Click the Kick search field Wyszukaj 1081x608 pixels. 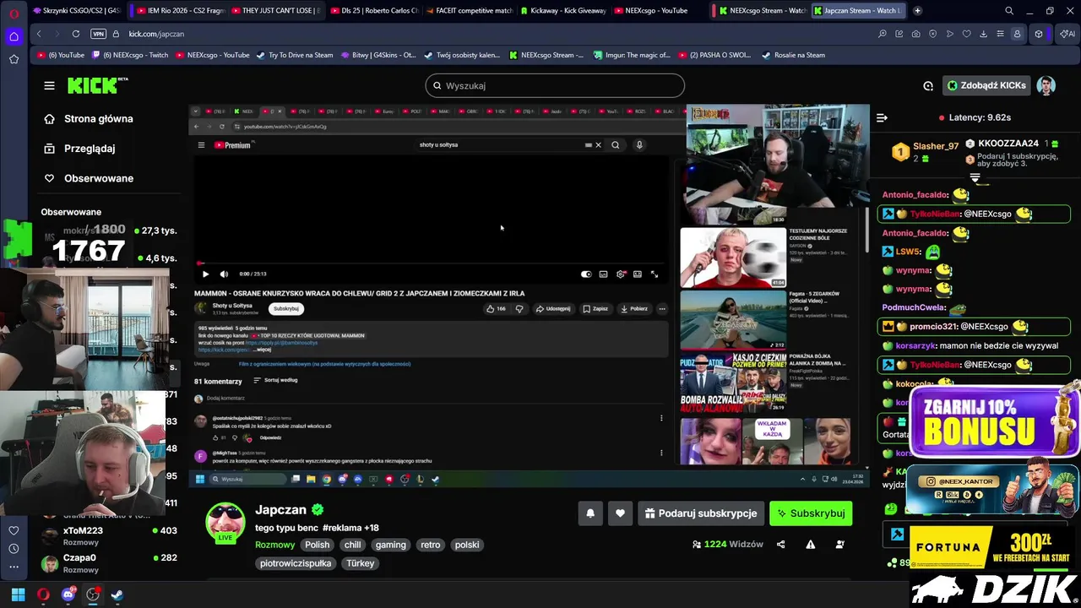click(555, 85)
